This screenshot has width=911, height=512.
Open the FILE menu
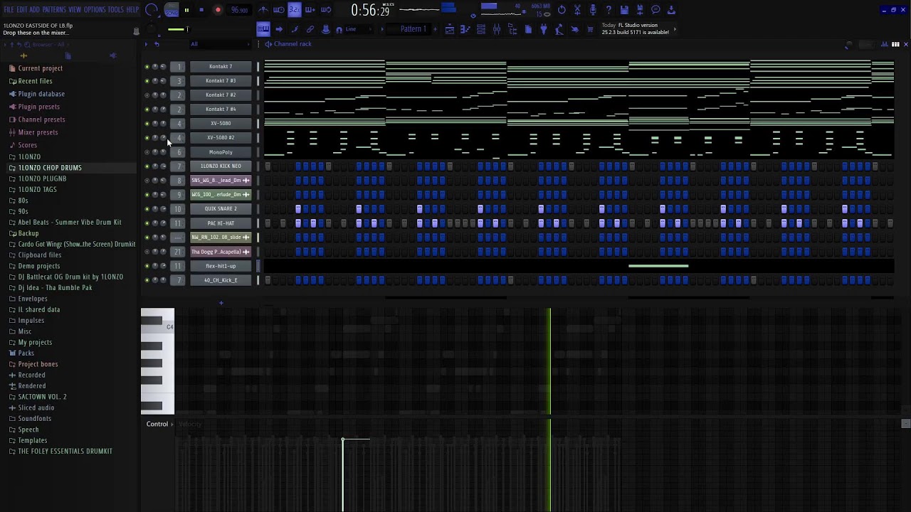pyautogui.click(x=9, y=10)
